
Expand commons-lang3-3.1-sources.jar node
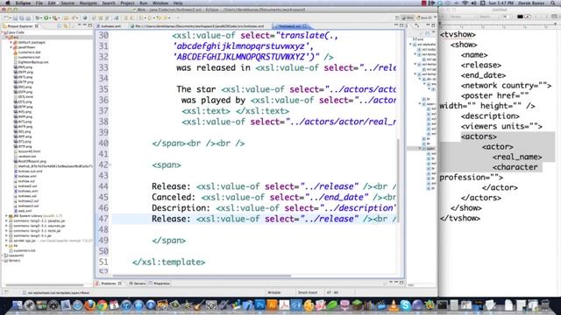[x=6, y=226]
